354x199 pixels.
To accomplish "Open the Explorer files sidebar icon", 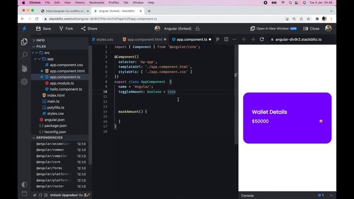I will pyautogui.click(x=24, y=42).
